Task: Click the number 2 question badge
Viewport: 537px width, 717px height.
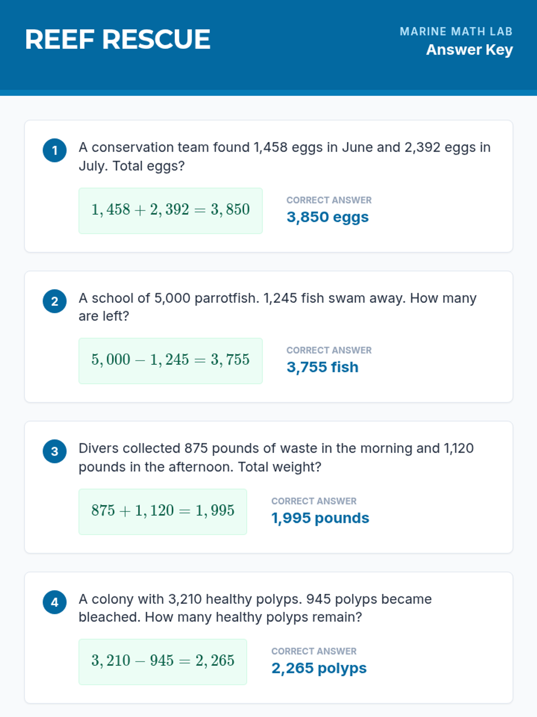Action: click(x=55, y=301)
